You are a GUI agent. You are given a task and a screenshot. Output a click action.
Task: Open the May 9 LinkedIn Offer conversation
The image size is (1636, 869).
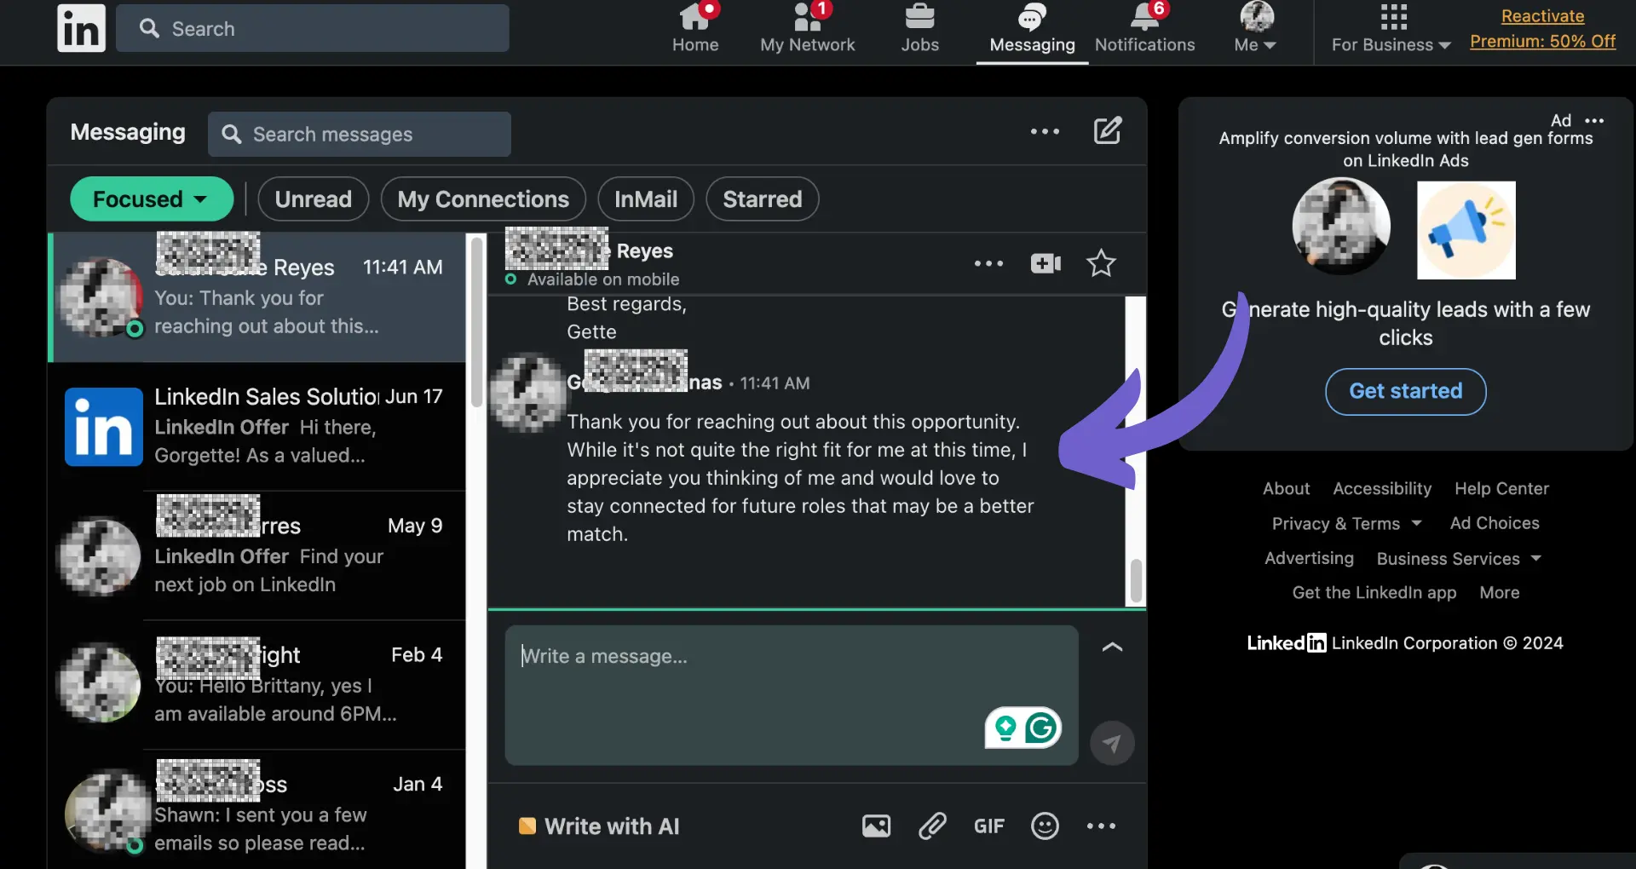(257, 555)
